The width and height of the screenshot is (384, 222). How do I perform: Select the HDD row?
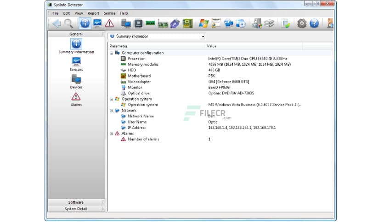(x=220, y=70)
